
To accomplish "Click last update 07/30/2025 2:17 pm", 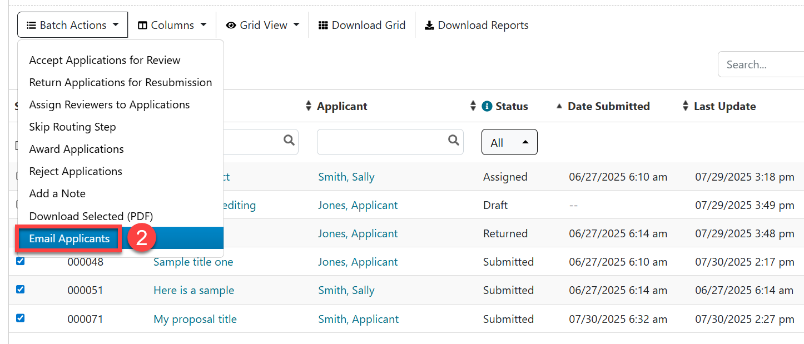I will pyautogui.click(x=745, y=262).
